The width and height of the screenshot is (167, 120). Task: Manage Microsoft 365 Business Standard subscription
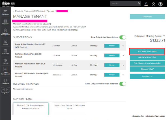coord(112,75)
